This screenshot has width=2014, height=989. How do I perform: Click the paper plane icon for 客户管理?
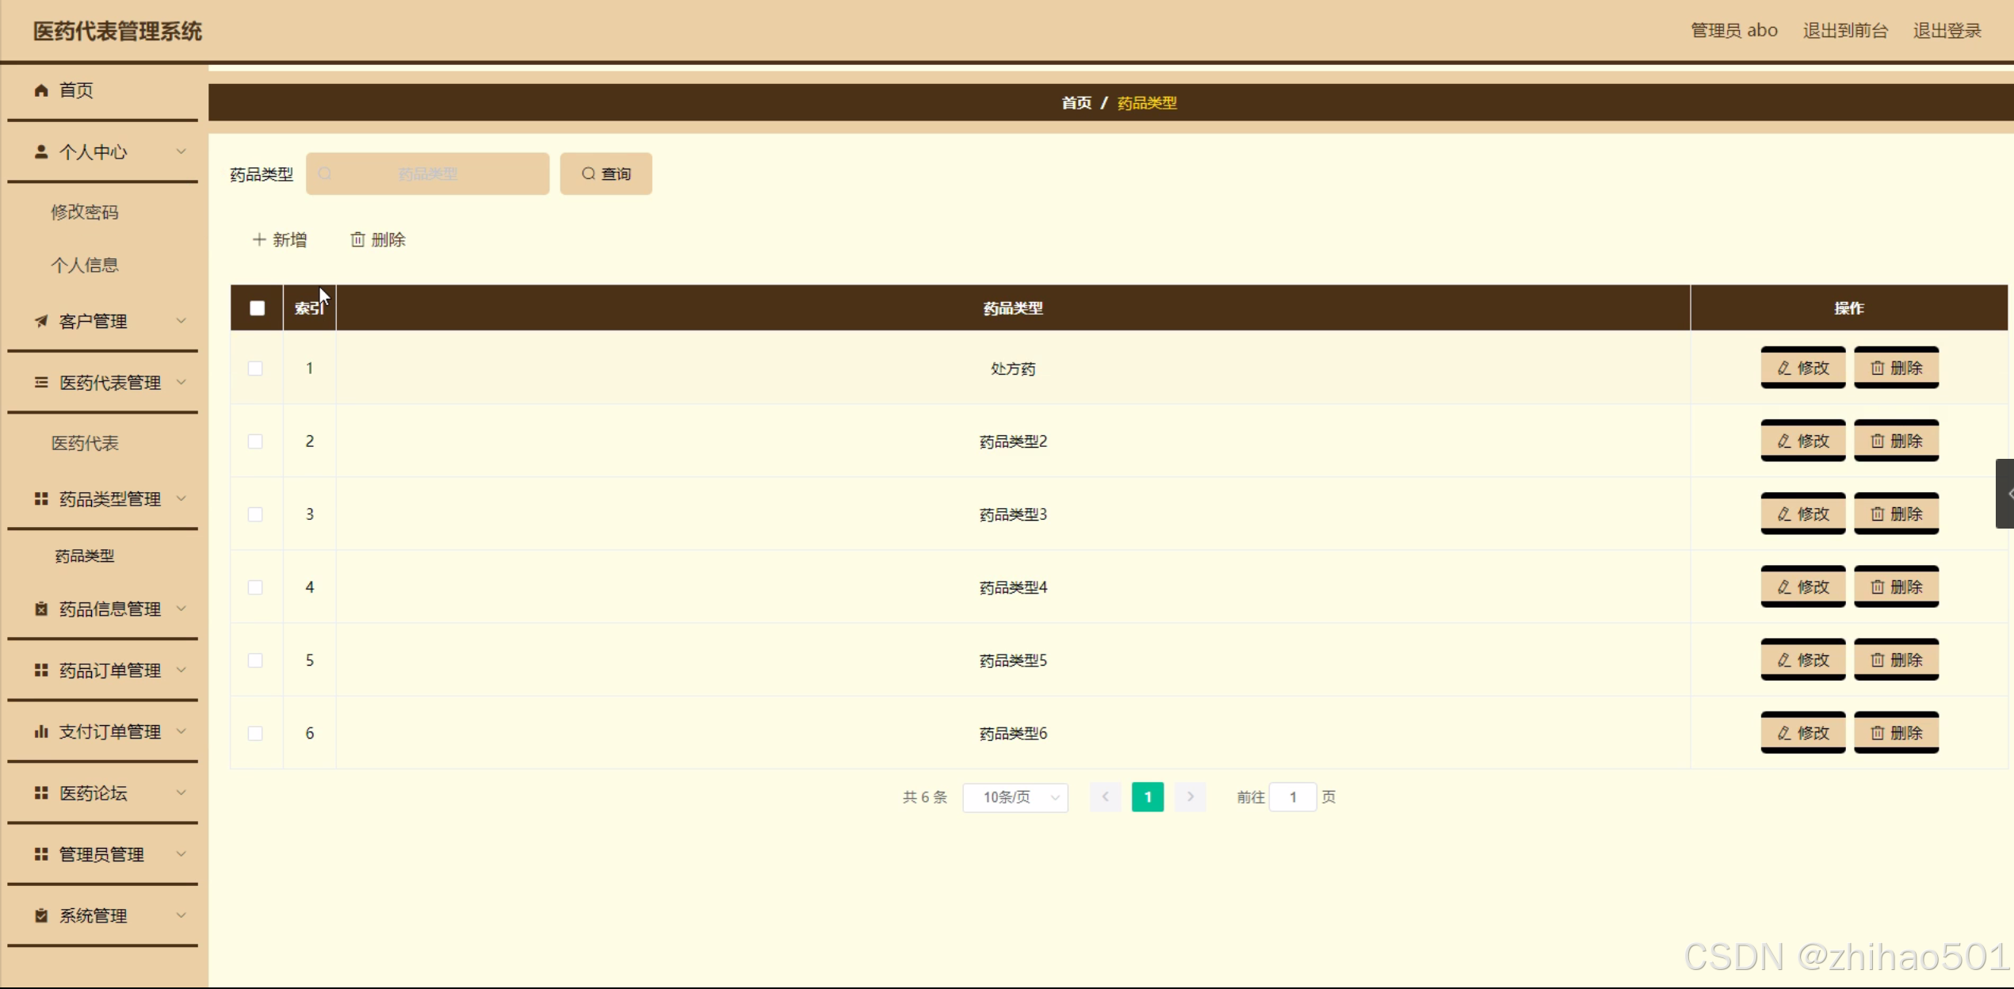pos(41,321)
